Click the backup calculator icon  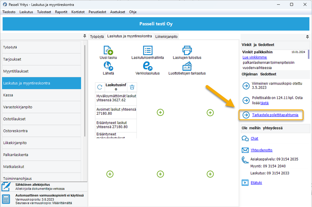click(6, 199)
